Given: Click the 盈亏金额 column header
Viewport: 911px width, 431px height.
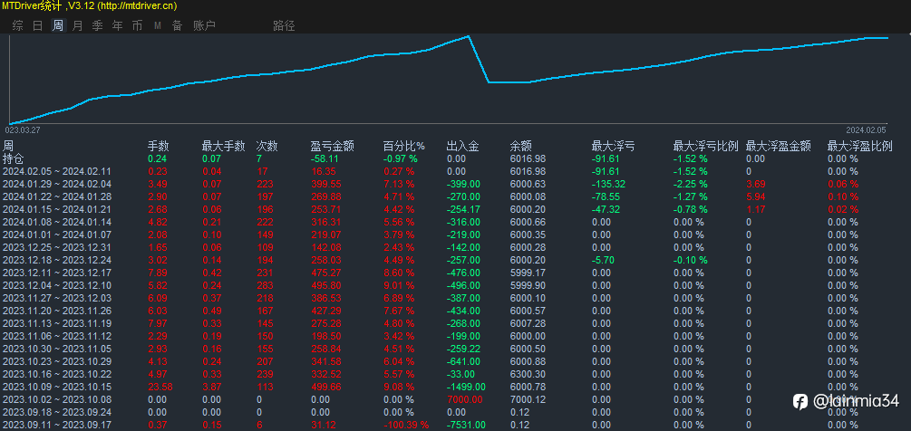Looking at the screenshot, I should (x=333, y=146).
